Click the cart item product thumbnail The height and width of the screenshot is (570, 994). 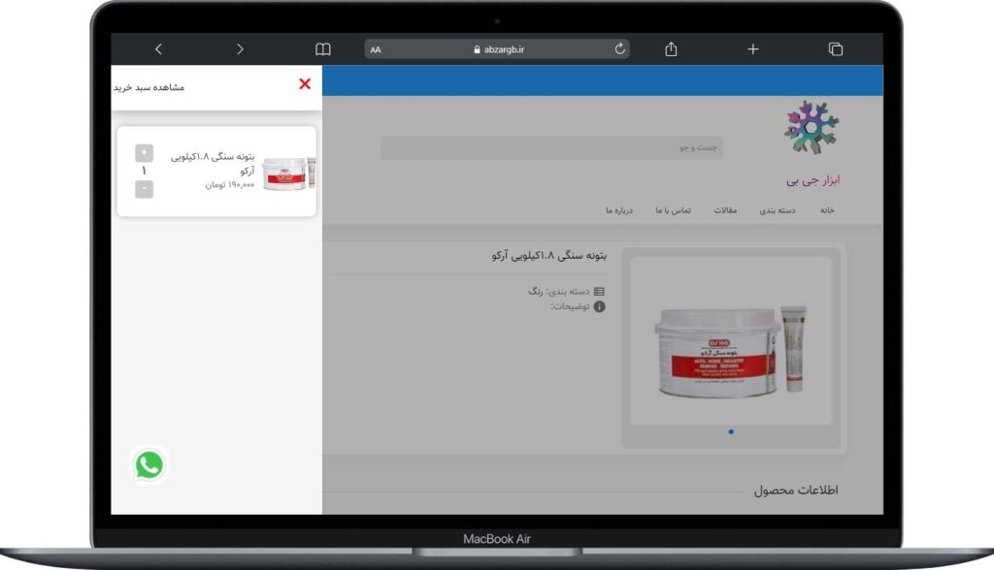[288, 172]
